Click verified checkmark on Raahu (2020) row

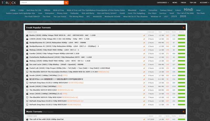[x=144, y=35]
